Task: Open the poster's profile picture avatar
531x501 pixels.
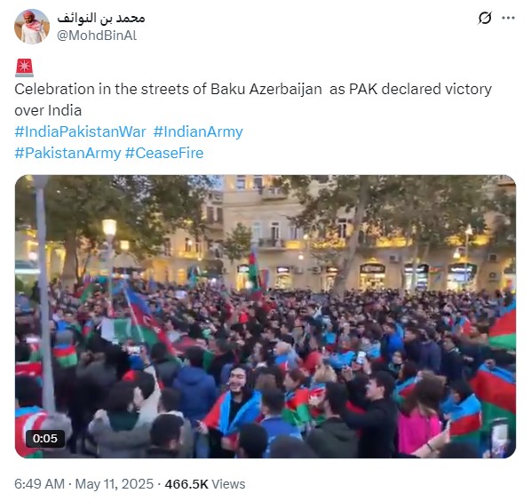Action: [x=32, y=27]
